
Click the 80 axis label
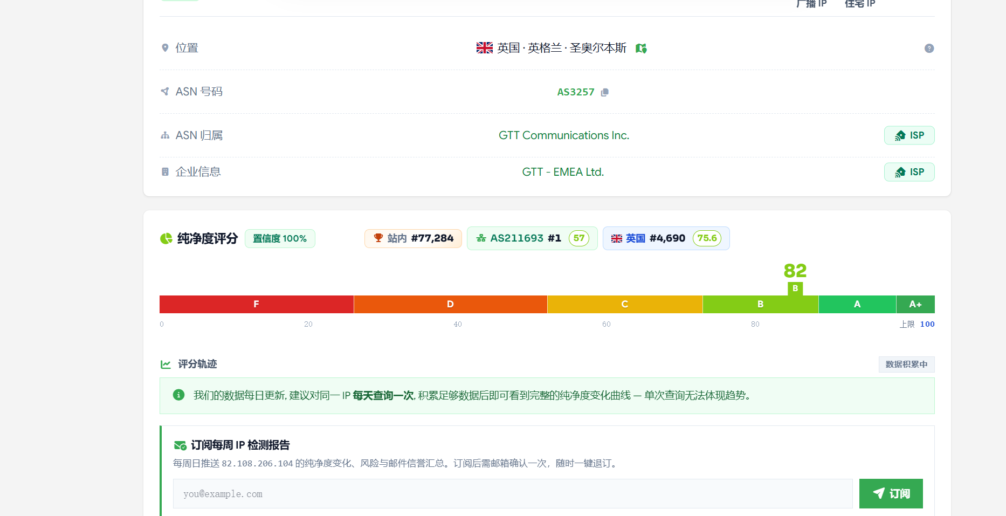[x=755, y=324]
